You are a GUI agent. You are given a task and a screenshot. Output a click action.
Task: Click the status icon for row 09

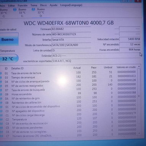[1, 94]
